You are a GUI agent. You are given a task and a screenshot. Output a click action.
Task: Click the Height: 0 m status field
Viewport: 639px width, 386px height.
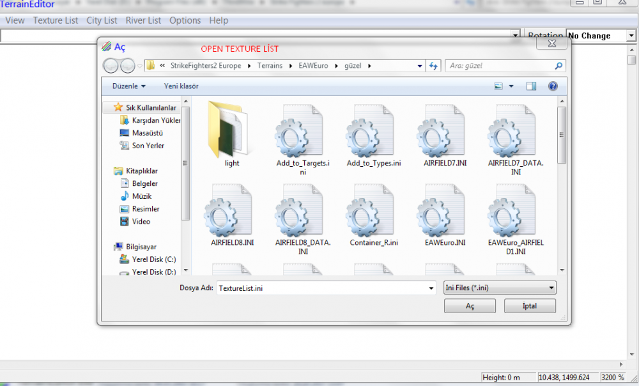(507, 378)
